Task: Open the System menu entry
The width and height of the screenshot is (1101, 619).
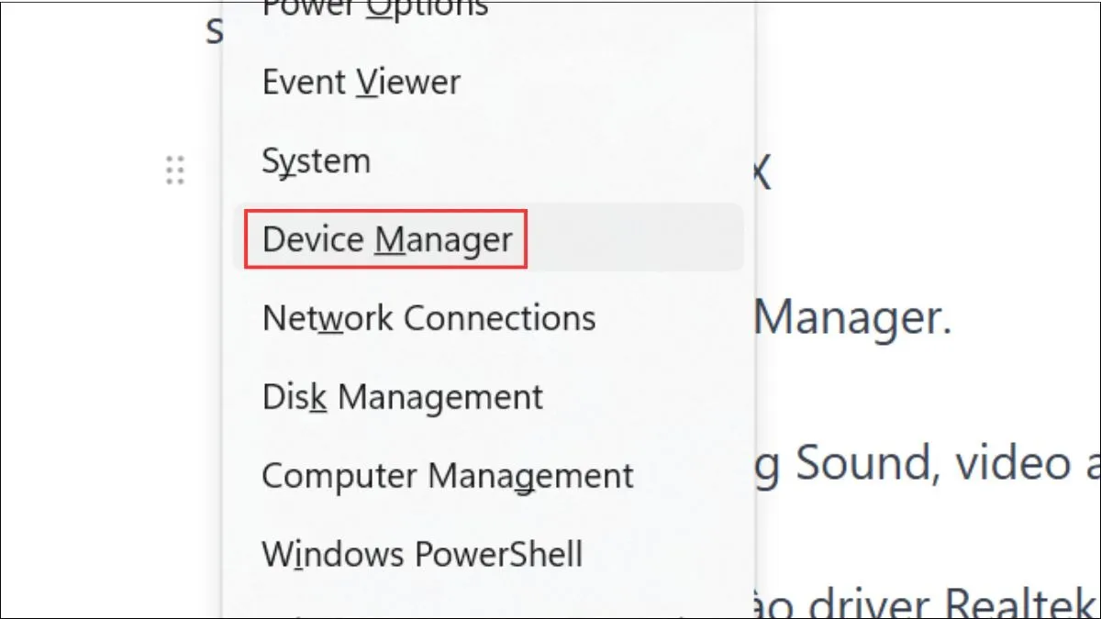Action: (316, 161)
